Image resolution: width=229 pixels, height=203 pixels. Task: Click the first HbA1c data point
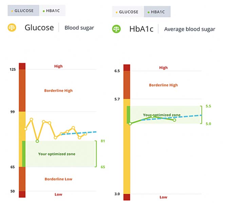(130, 124)
